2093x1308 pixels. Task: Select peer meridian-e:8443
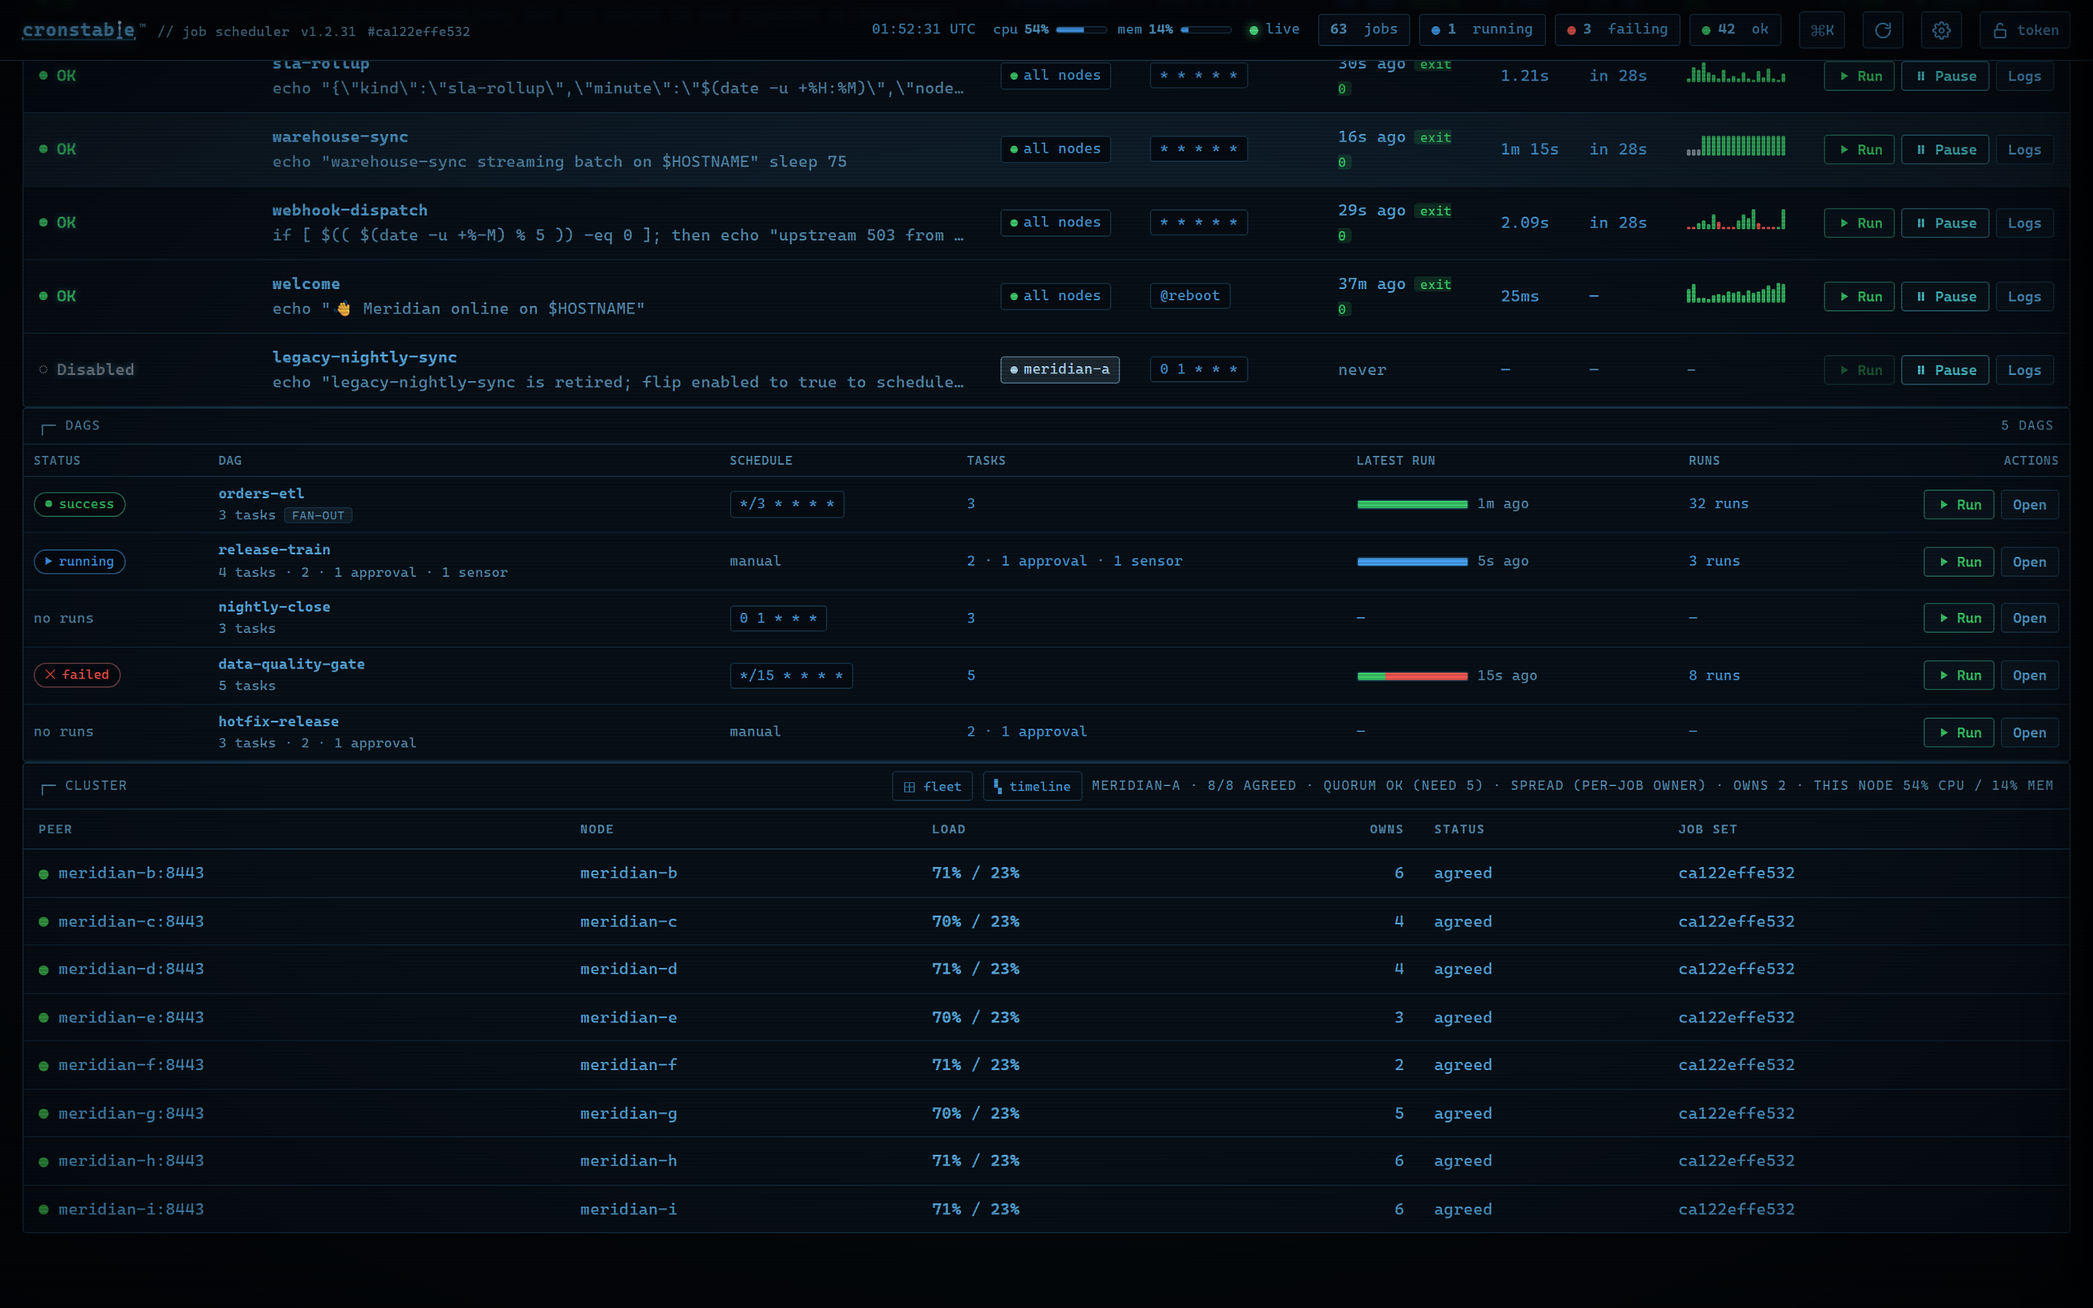[x=131, y=1017]
